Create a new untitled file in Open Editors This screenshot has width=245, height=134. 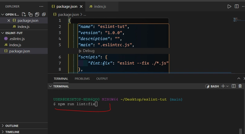point(24,14)
